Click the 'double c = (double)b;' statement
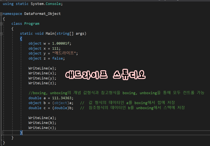210x146 pixels. 51,108
